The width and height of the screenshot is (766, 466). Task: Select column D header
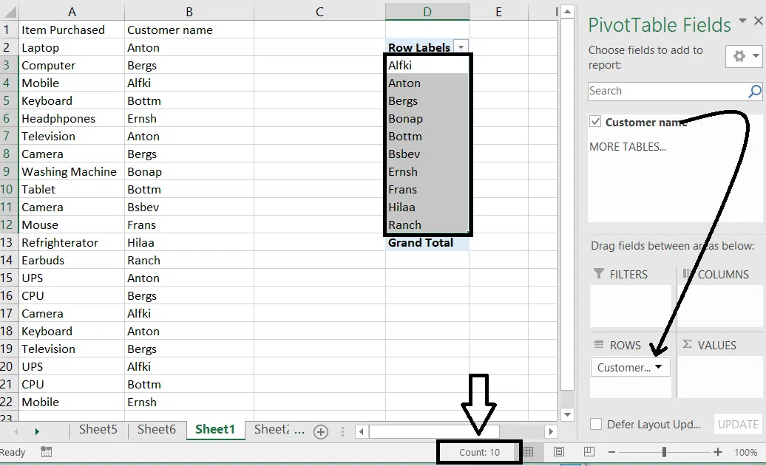point(427,12)
